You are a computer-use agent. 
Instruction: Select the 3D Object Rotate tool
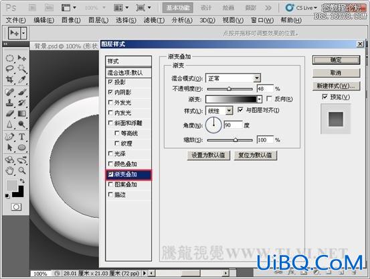(9, 160)
